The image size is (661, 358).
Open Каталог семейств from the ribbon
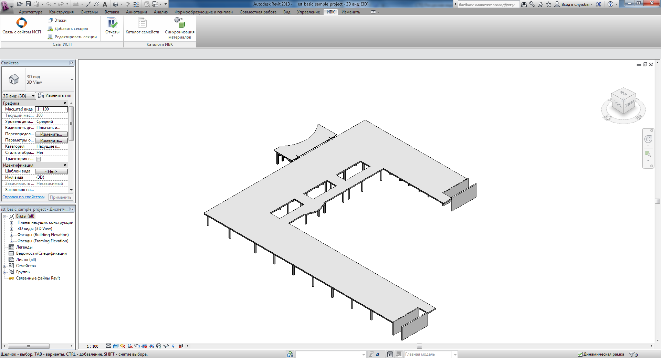point(142,27)
